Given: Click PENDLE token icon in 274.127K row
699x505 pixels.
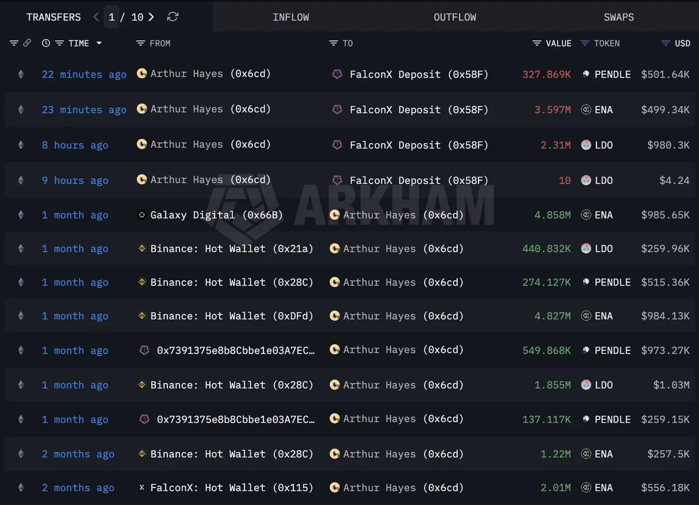Looking at the screenshot, I should tap(586, 282).
